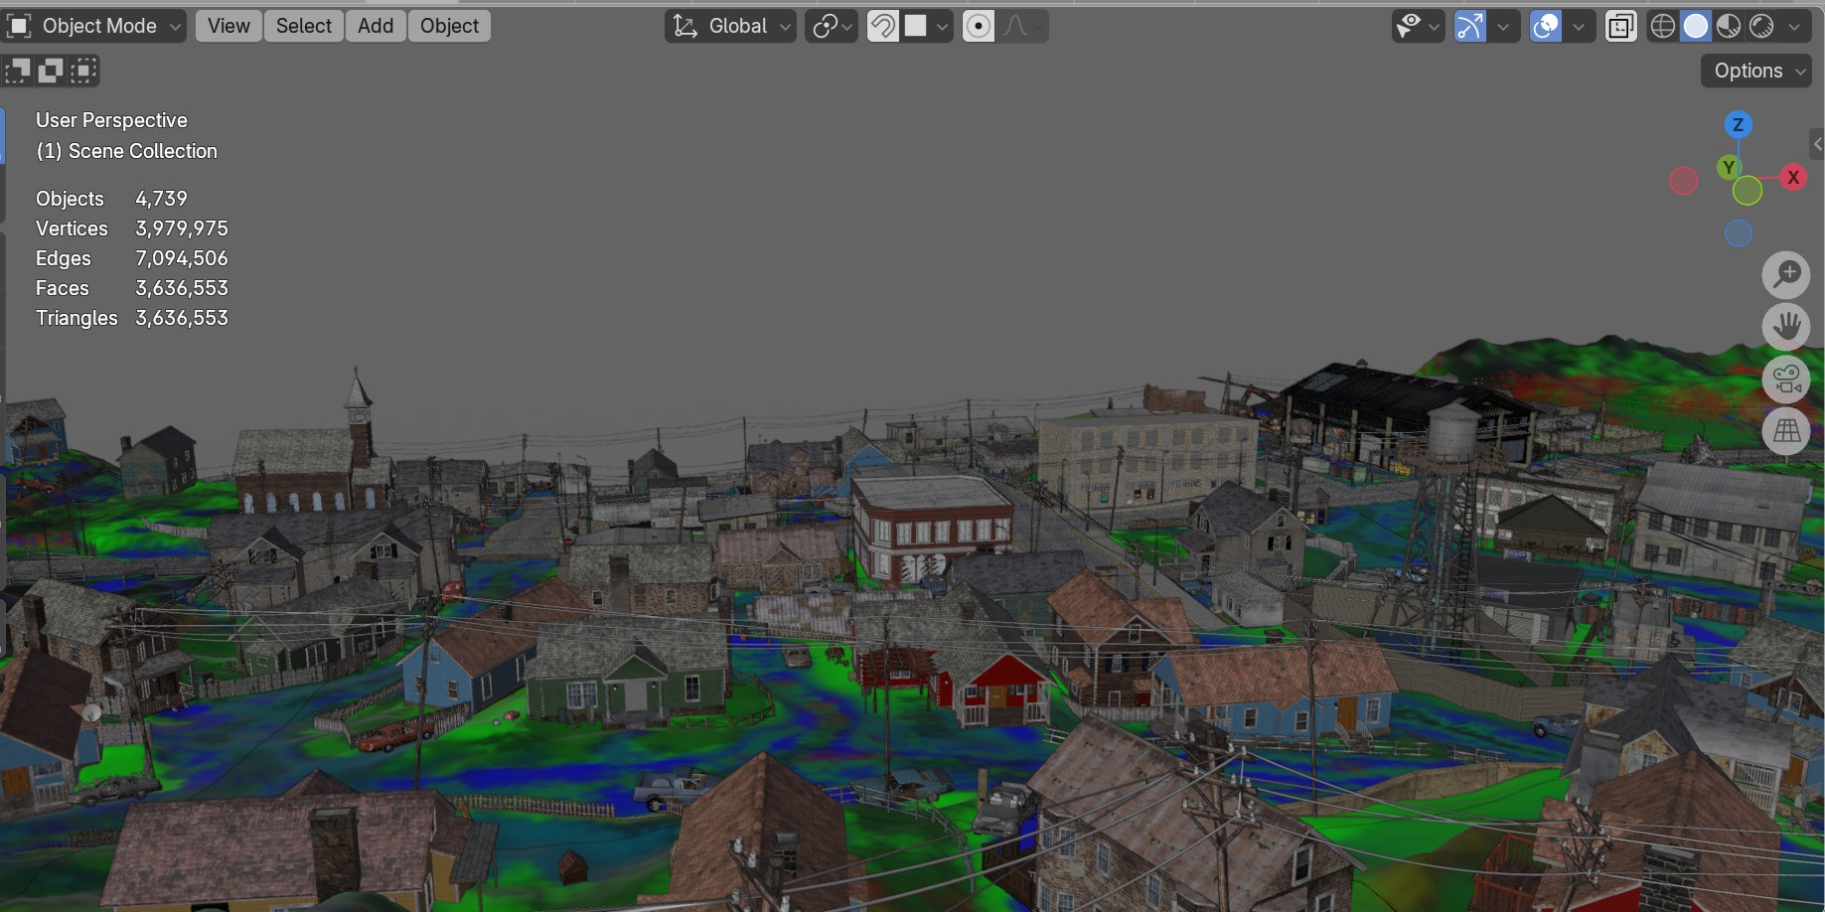Toggle snapping magnet icon
Screen dimensions: 1825x912
[x=882, y=26]
